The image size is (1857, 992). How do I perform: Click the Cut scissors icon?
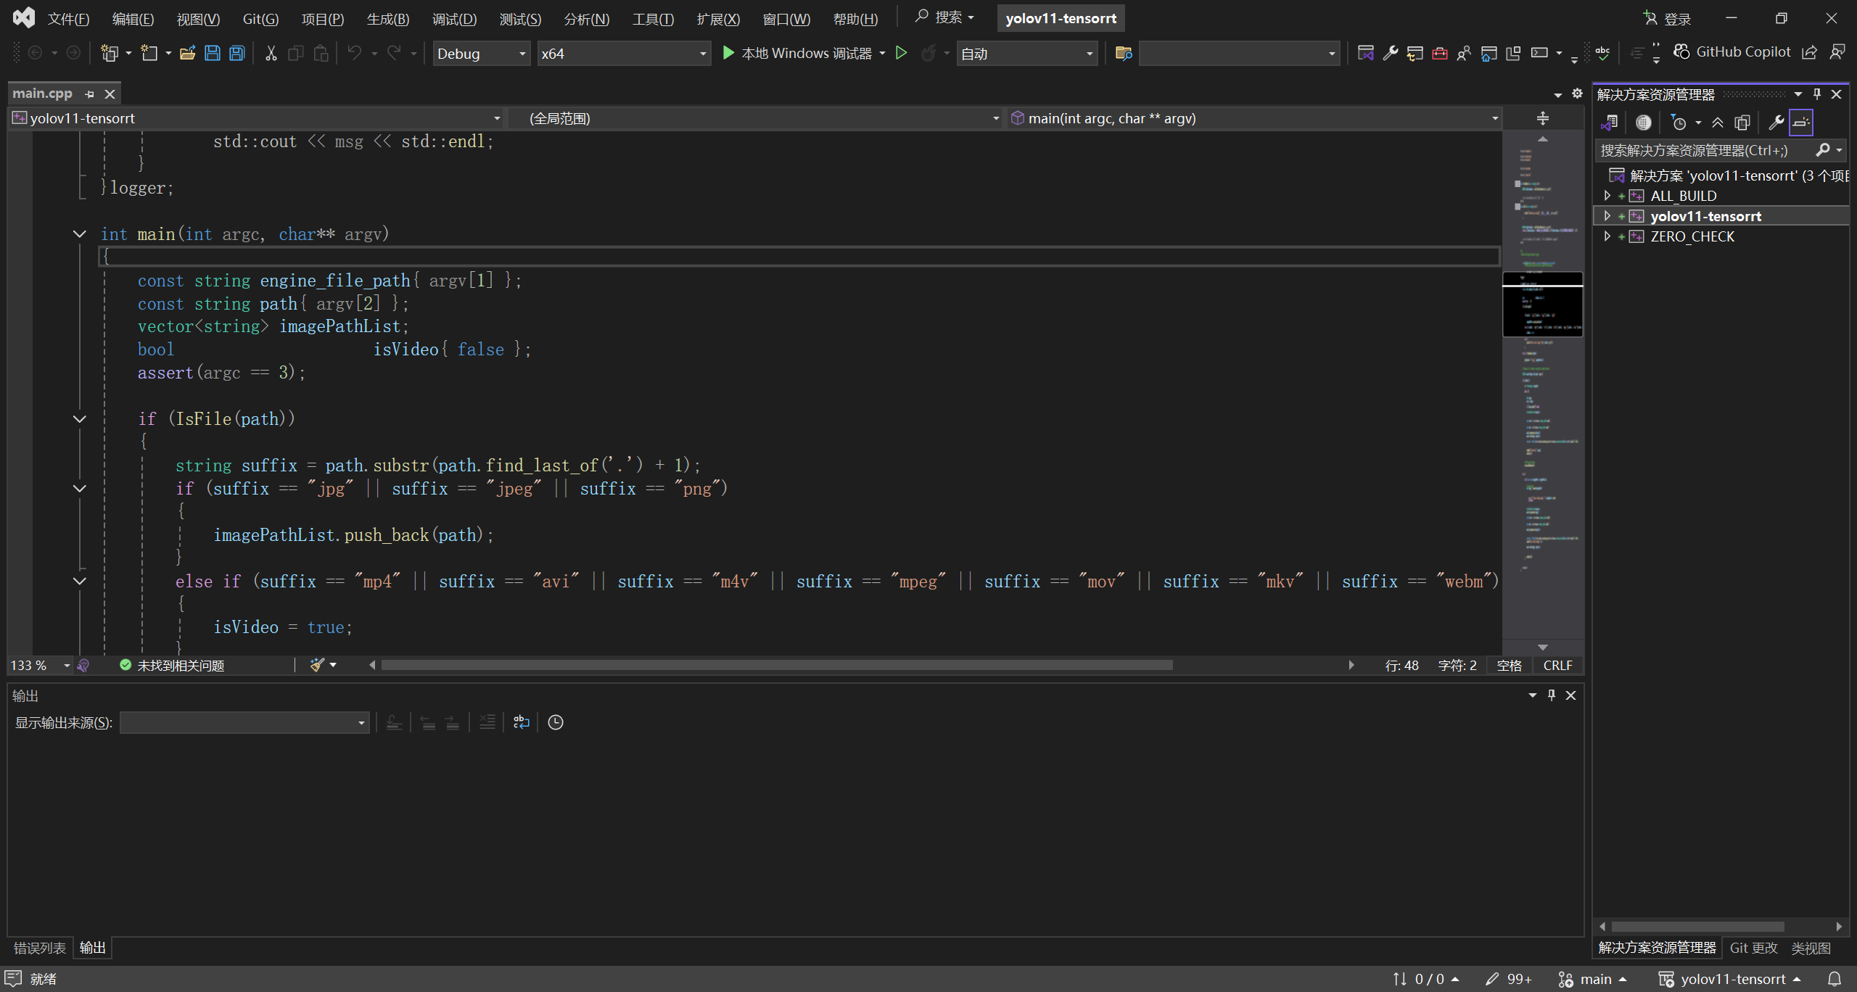271,53
